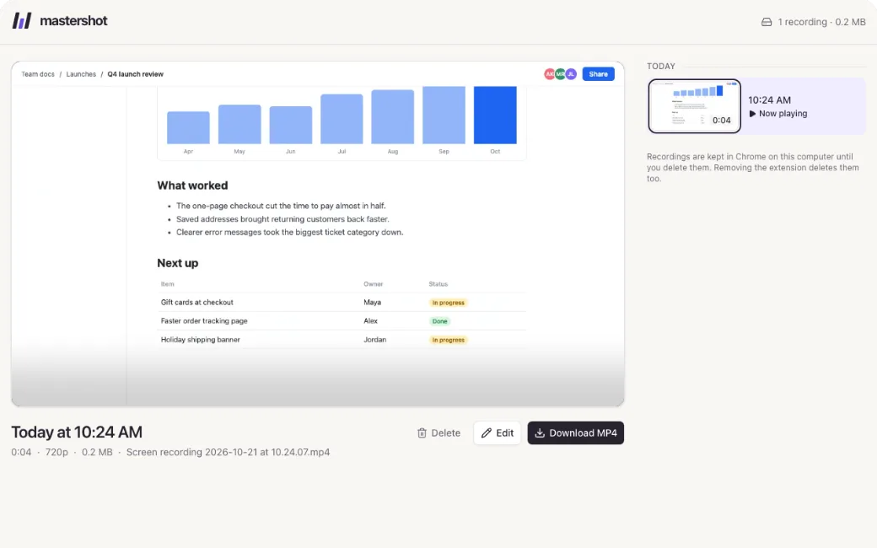
Task: Click the dark blue Oct bar
Action: (x=495, y=116)
